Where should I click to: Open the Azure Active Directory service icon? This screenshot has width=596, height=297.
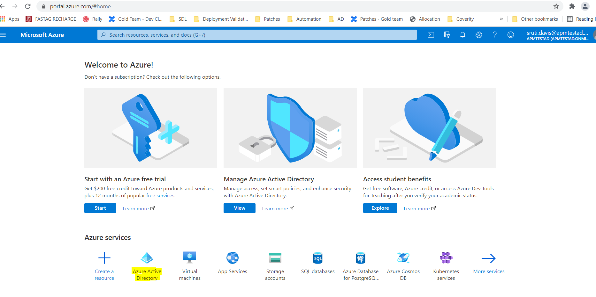pyautogui.click(x=147, y=258)
